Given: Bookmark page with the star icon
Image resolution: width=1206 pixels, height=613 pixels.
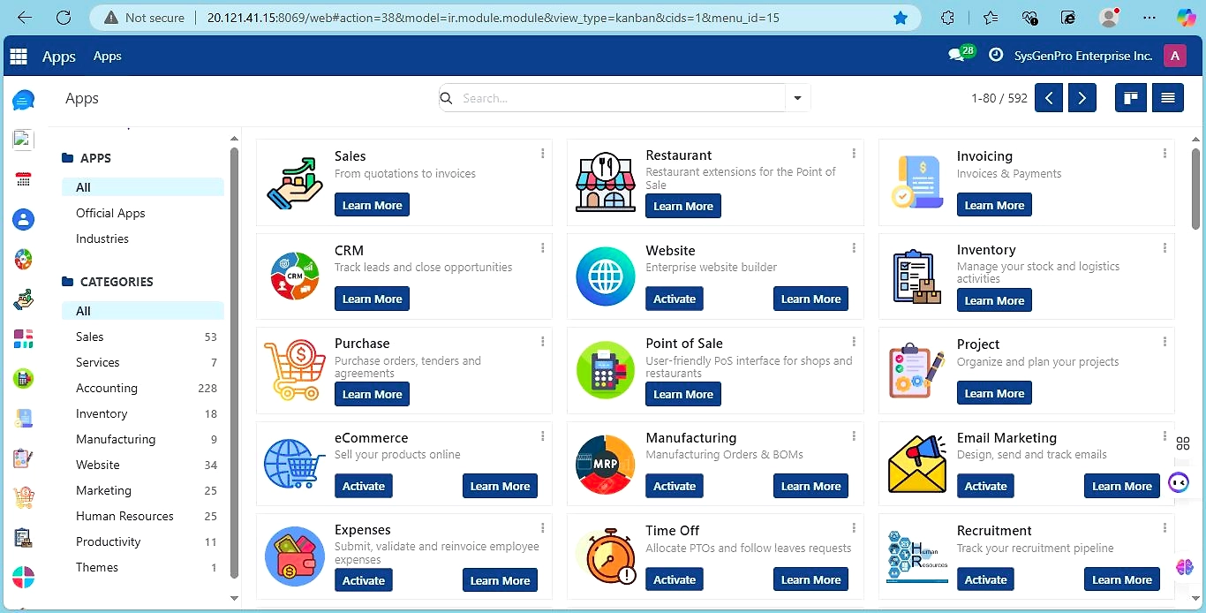Looking at the screenshot, I should point(901,18).
